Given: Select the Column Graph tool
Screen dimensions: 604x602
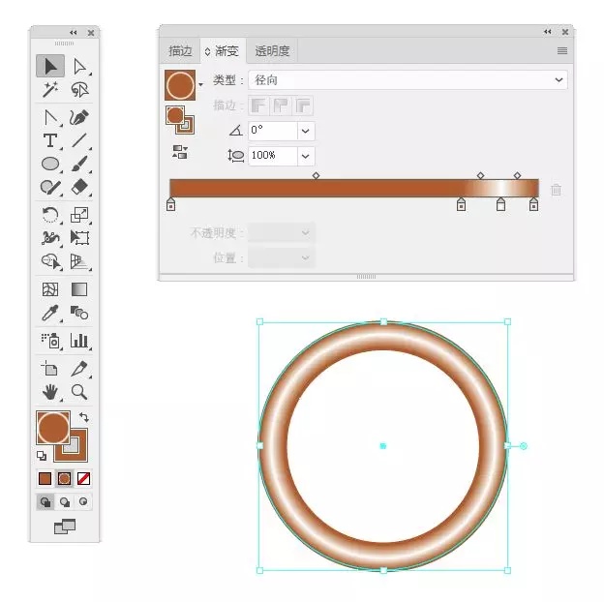Looking at the screenshot, I should tap(79, 341).
